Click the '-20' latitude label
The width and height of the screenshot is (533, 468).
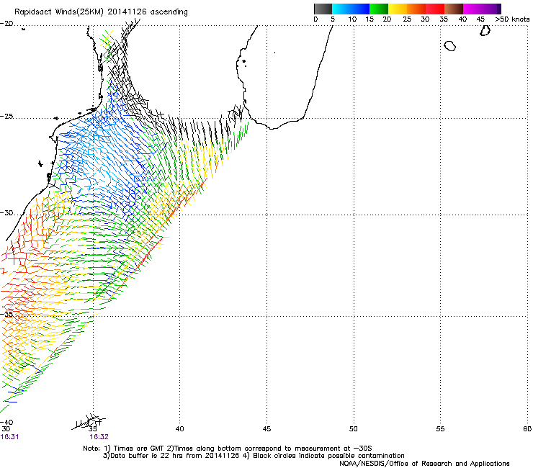6,24
